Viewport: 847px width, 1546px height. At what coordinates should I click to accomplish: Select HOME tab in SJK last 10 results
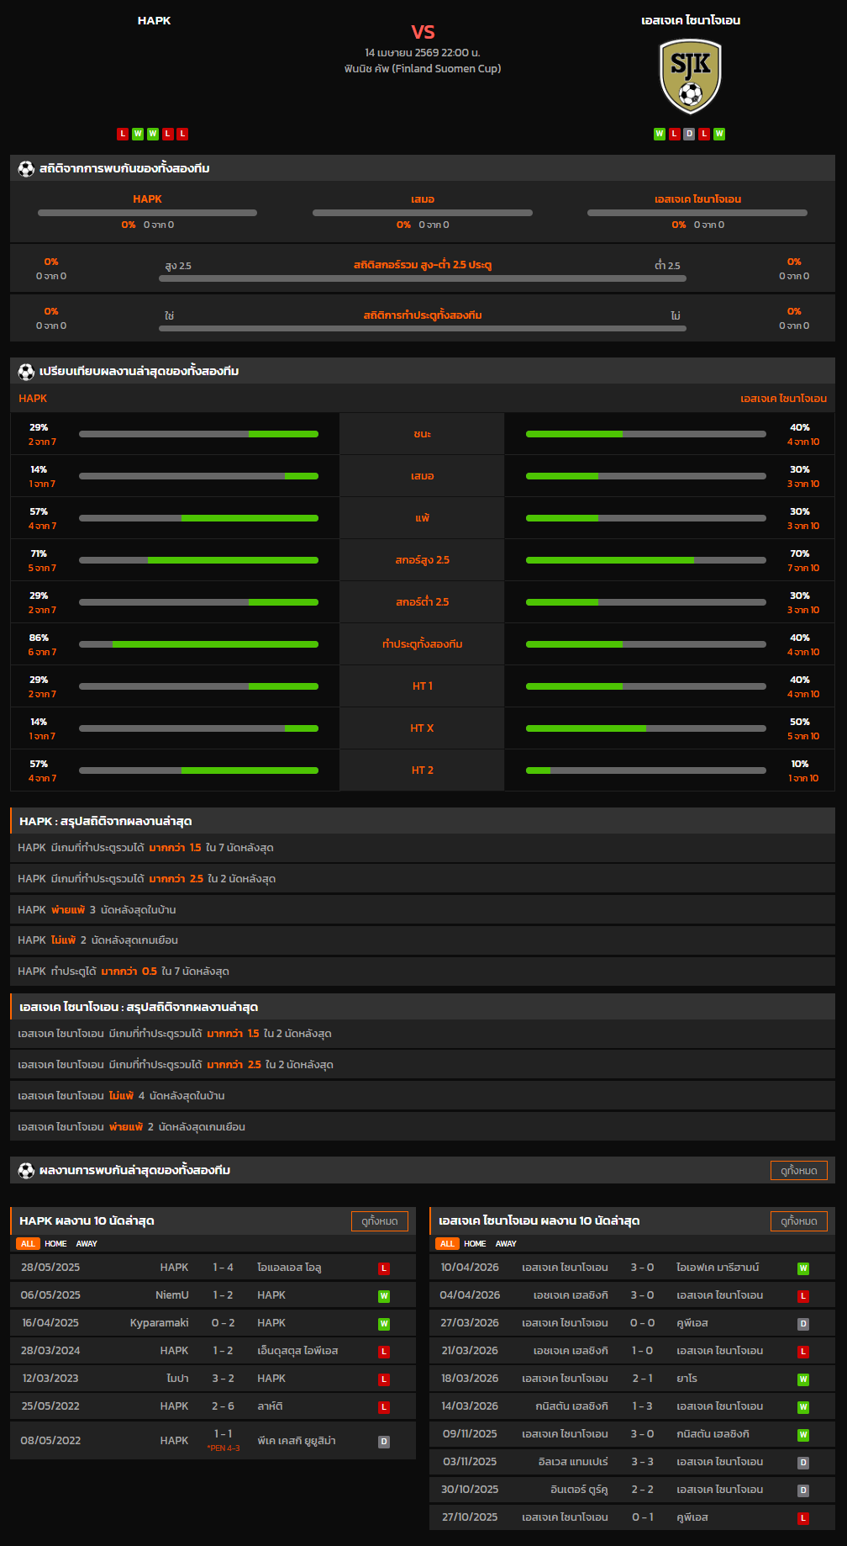pos(475,1244)
